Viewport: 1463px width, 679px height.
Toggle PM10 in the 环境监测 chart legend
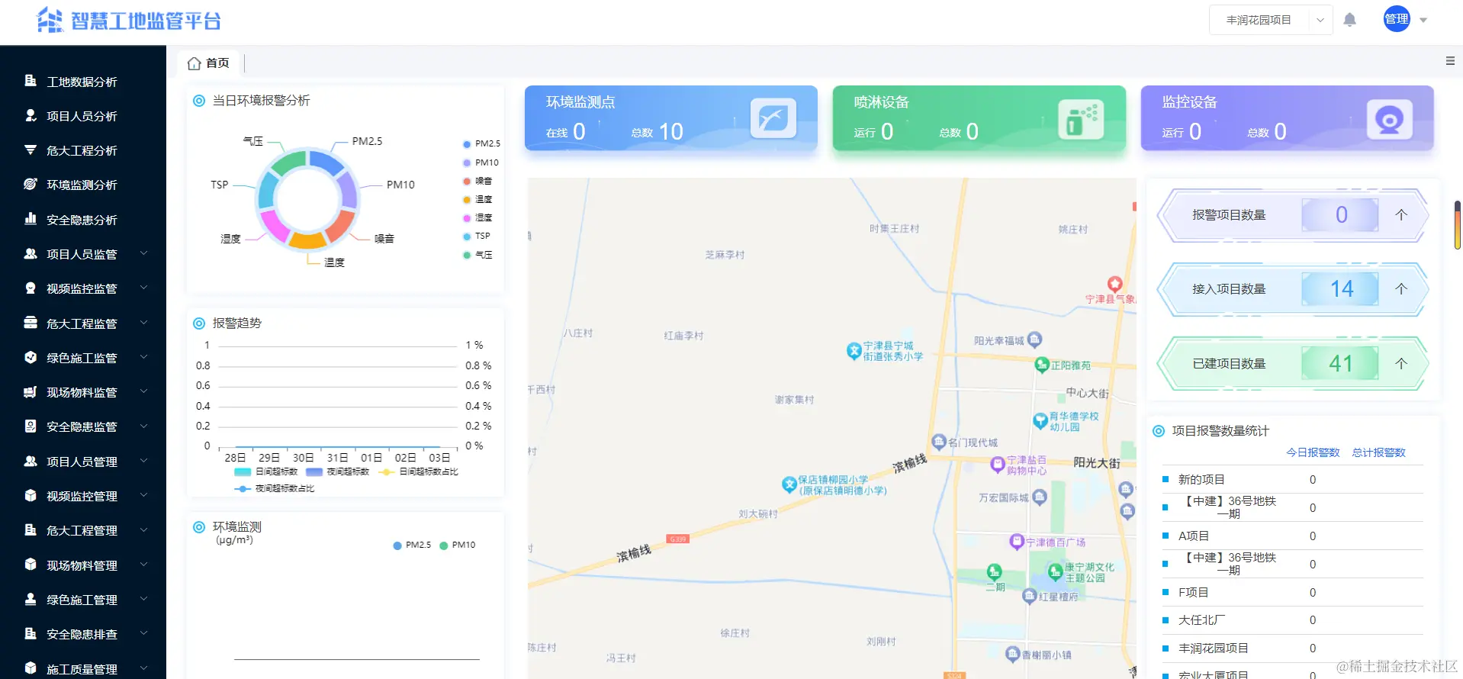(458, 545)
